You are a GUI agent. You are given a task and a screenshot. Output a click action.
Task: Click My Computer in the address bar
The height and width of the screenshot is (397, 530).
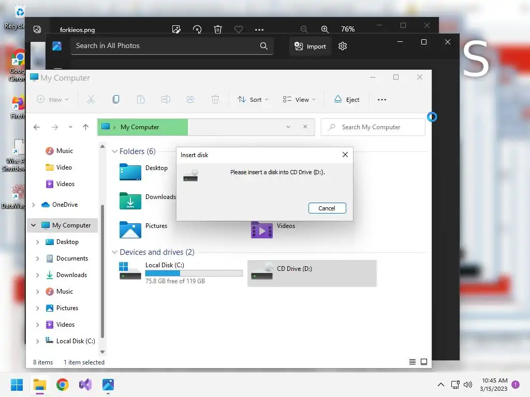[140, 127]
